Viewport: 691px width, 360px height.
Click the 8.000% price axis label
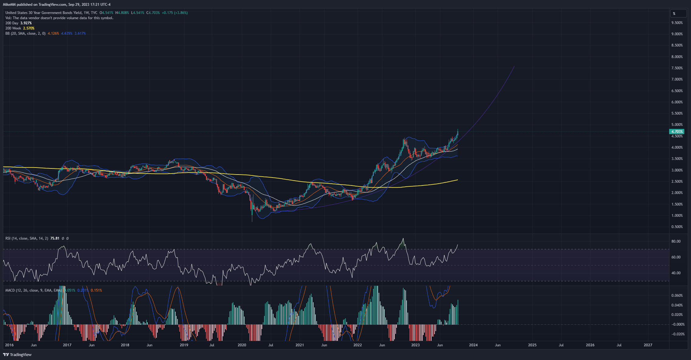point(677,57)
